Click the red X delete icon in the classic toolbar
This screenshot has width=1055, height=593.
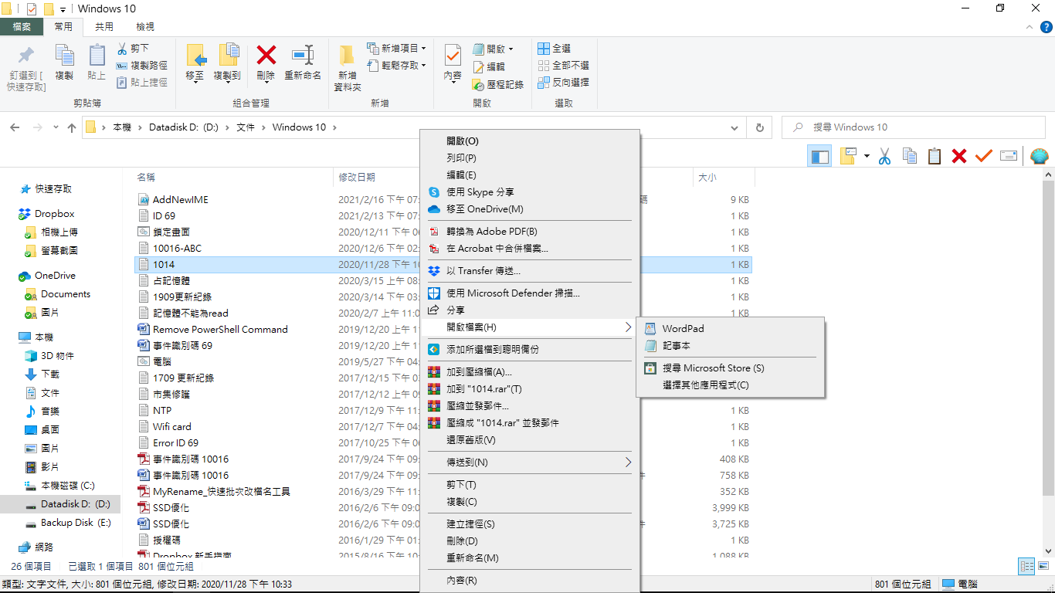(x=959, y=156)
